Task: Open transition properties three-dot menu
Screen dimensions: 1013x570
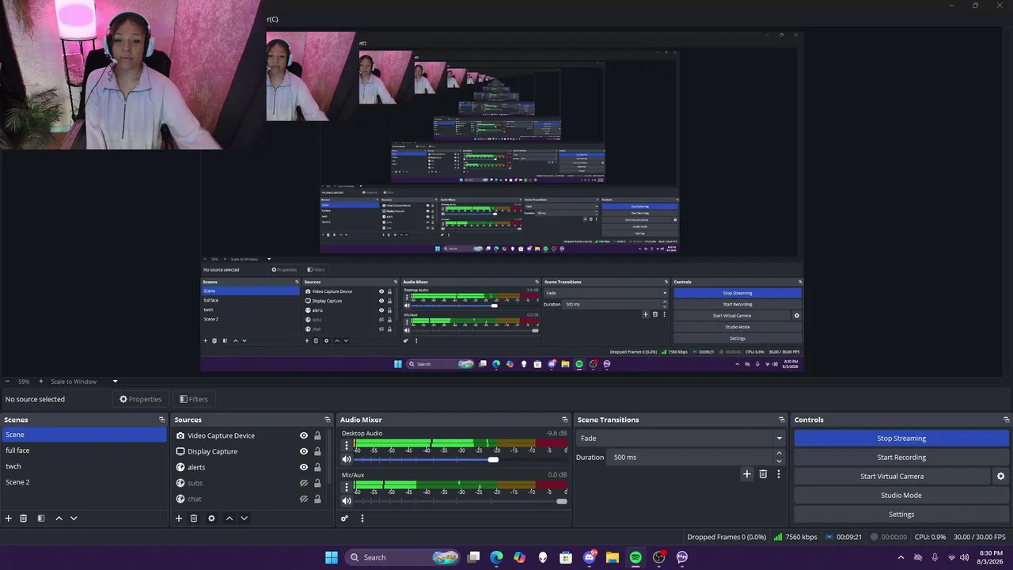Action: tap(779, 474)
